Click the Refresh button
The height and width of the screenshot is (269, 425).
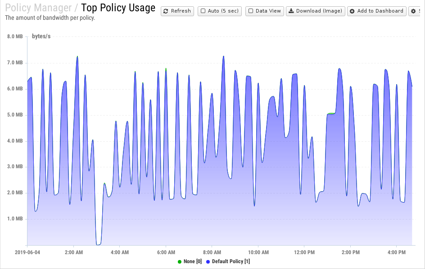[177, 11]
